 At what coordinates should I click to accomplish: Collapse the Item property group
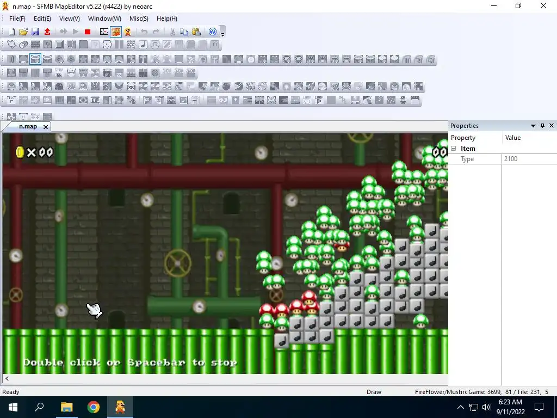[454, 149]
